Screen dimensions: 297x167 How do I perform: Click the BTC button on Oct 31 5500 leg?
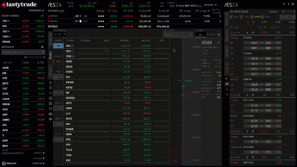278,43
